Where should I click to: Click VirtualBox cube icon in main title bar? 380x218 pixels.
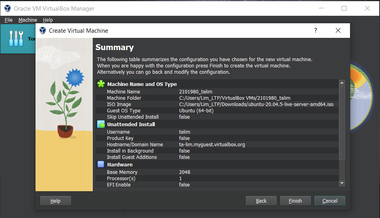[x=7, y=9]
